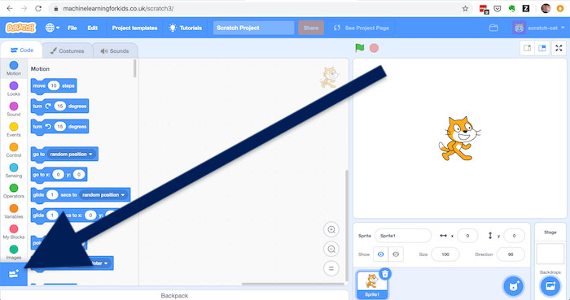Open the scratch-cat account menu
Viewport: 570px width, 300px height.
[x=539, y=28]
